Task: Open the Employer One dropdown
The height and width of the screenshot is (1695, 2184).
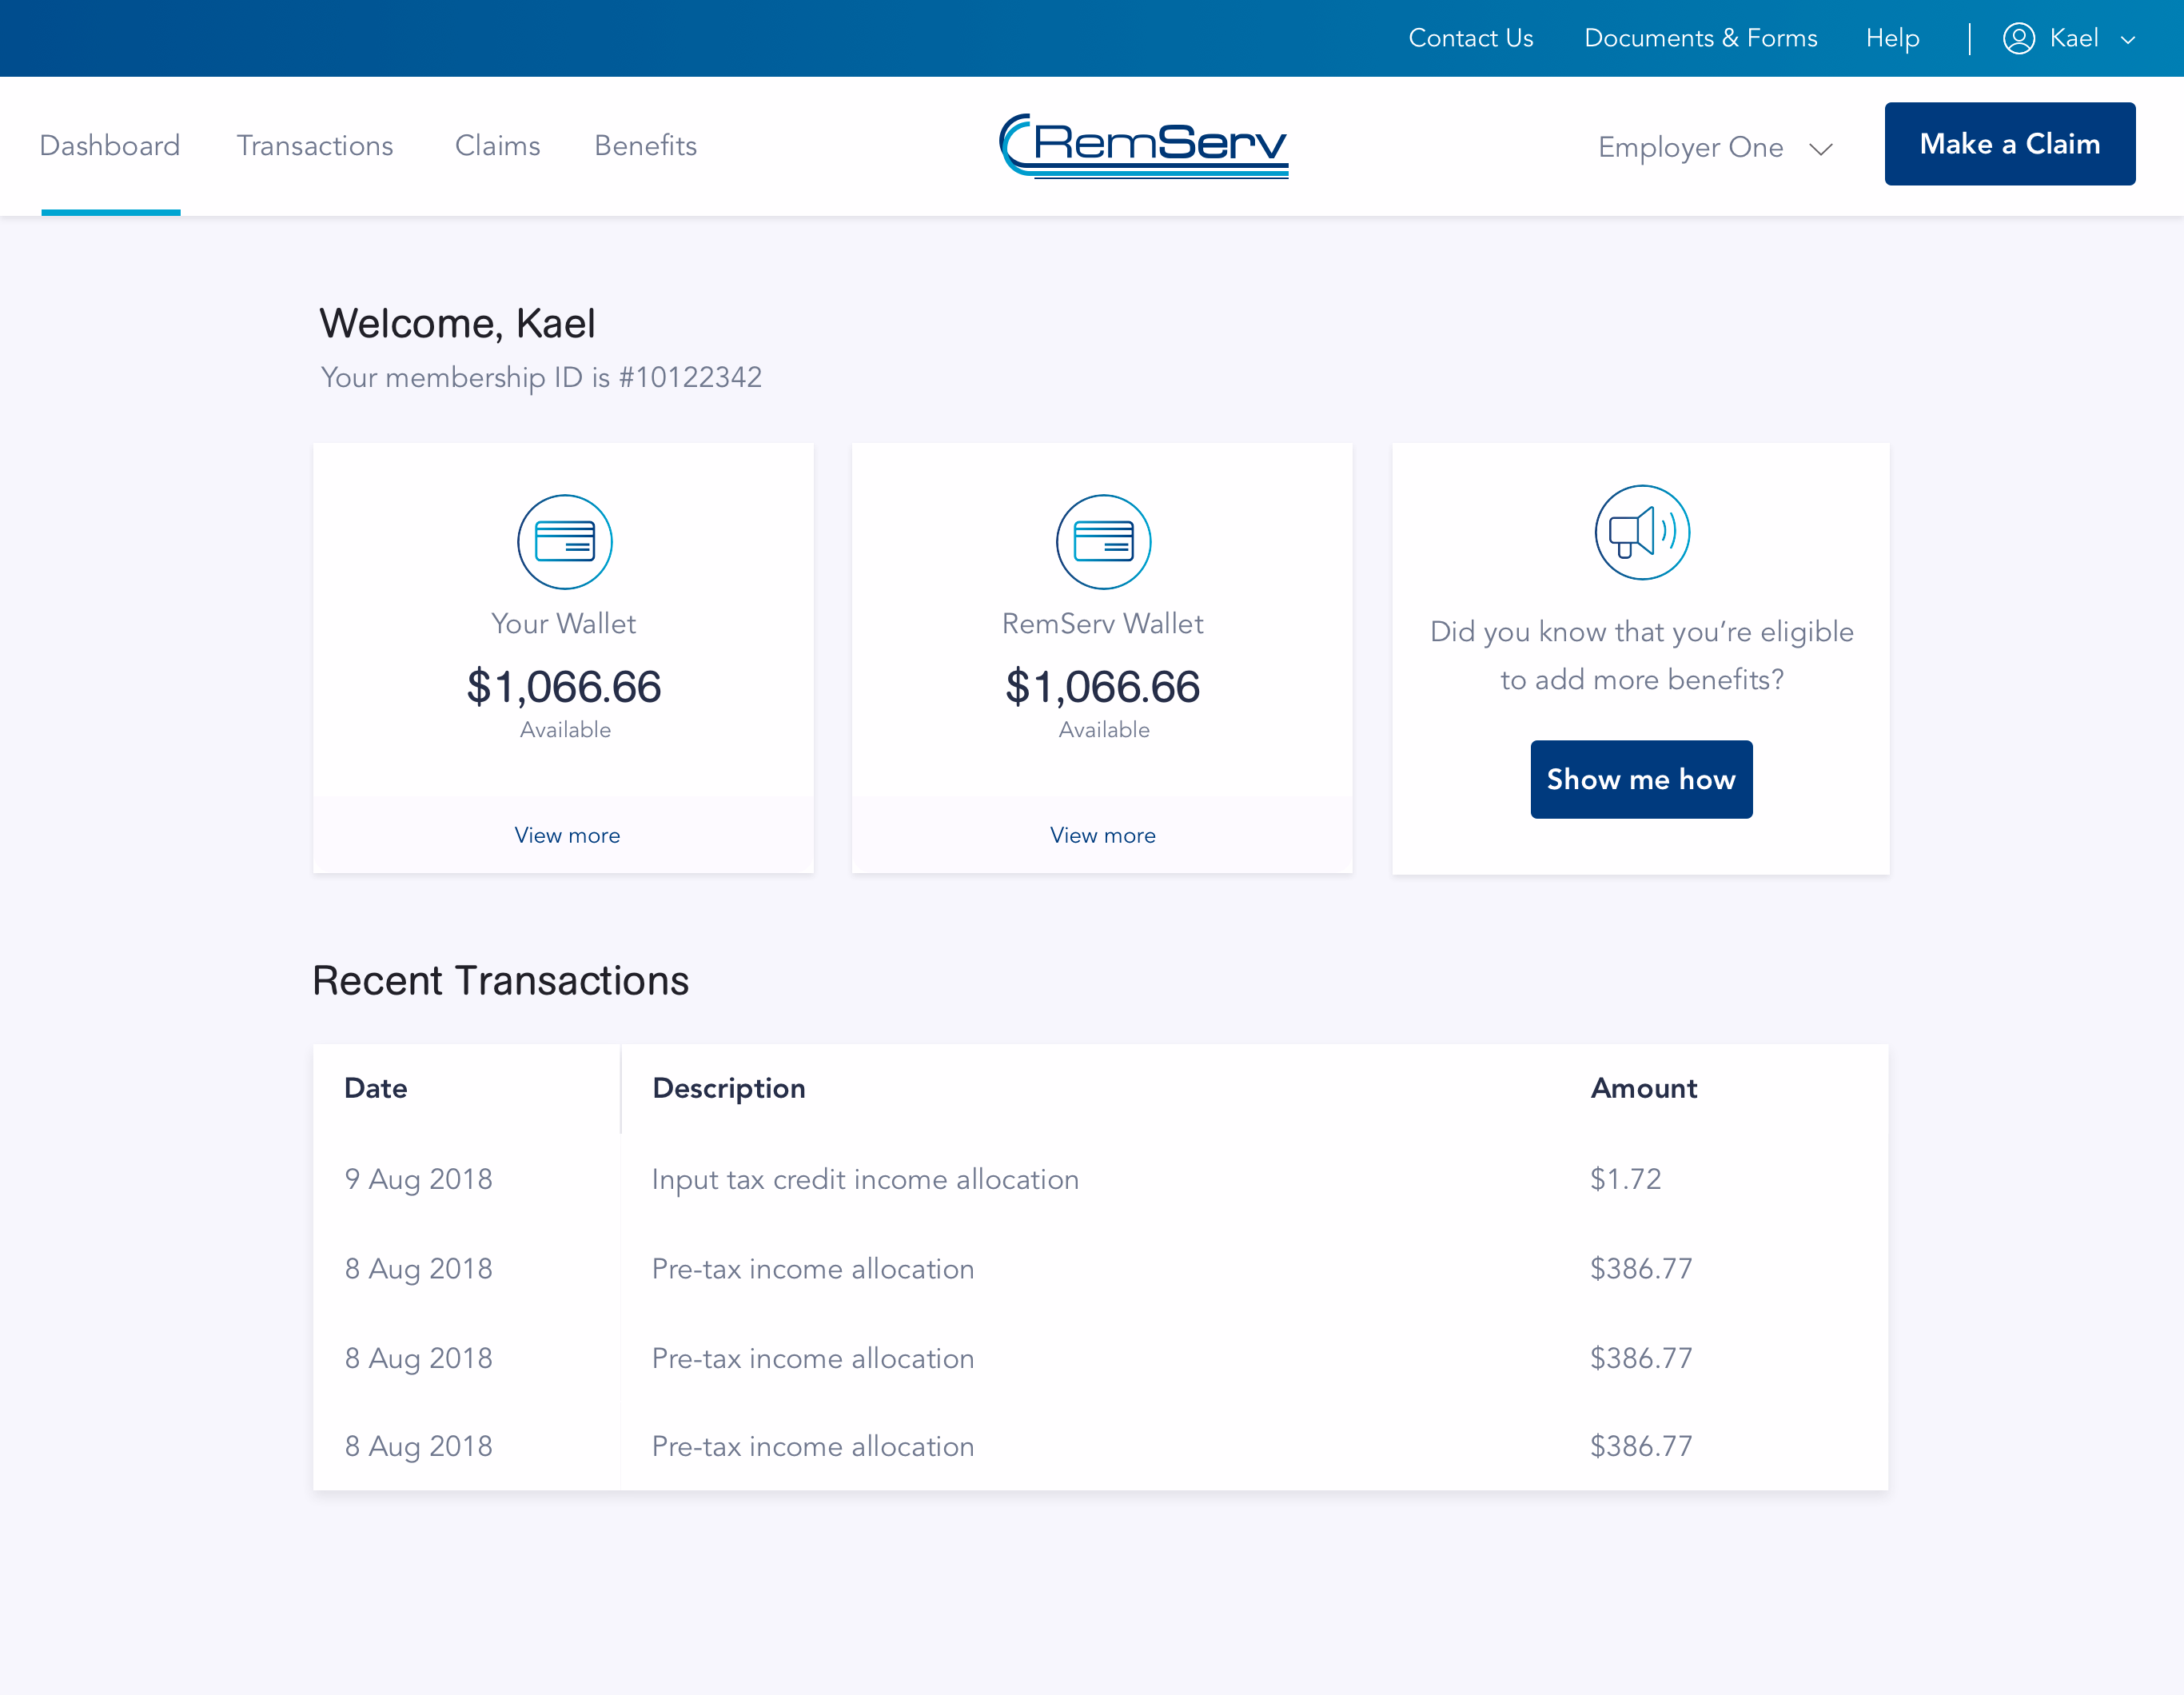Action: tap(1690, 147)
